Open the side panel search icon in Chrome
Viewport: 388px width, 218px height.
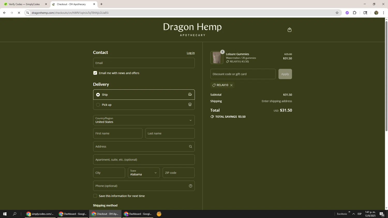coord(365,13)
